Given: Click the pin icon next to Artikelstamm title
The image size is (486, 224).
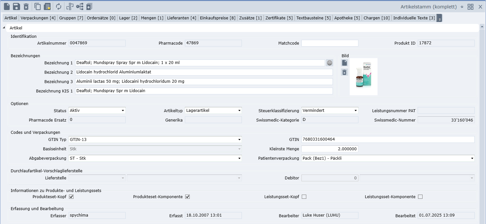Looking at the screenshot, I should click(462, 7).
